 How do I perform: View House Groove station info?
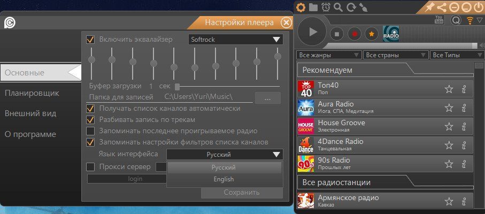(x=464, y=126)
